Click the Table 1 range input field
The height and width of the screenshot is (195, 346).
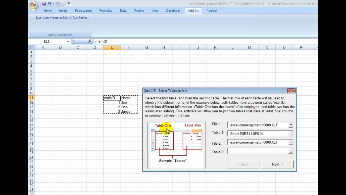(x=258, y=134)
